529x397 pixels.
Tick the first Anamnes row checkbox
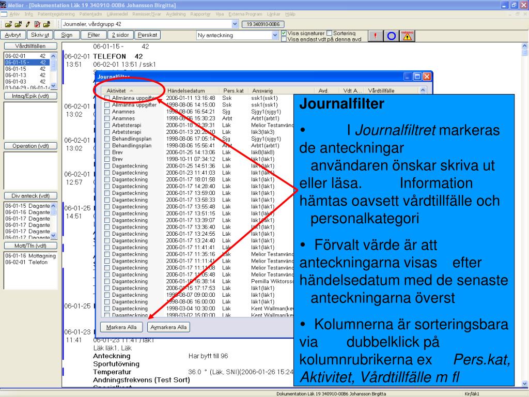107,111
